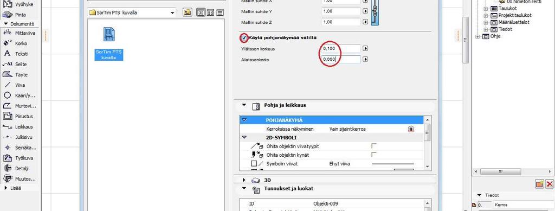Screen dimensions: 555x211
Task: Enable Ohita objektin kynät checkbox
Action: point(374,155)
